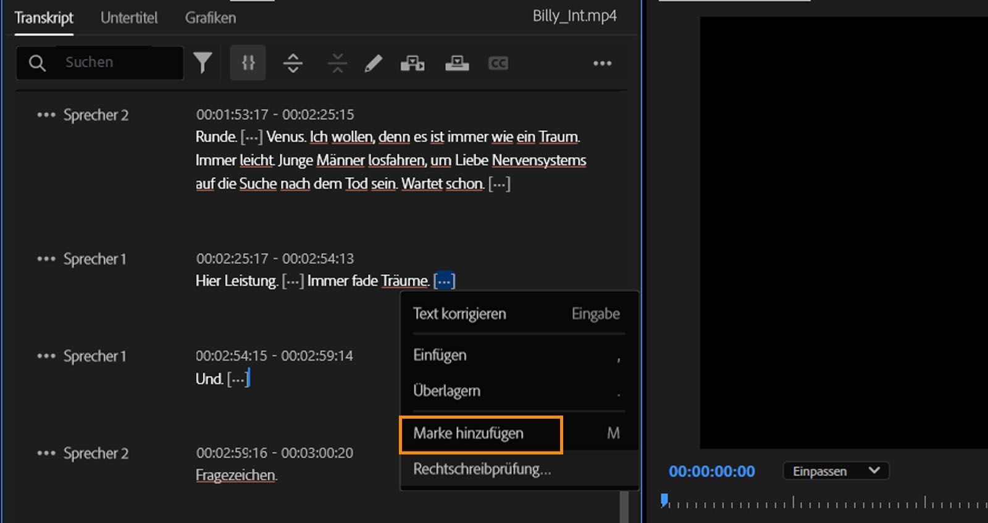988x523 pixels.
Task: Switch to the Untertitel tab
Action: 129,18
